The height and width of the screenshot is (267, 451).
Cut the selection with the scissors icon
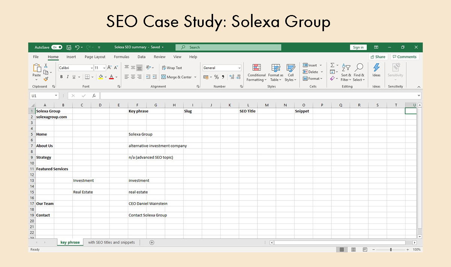coord(46,65)
